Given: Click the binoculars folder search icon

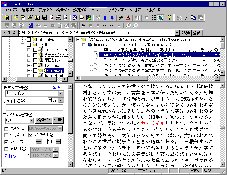Looking at the screenshot, I should pyautogui.click(x=7, y=18).
